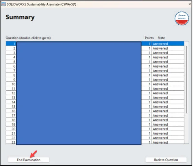
Task: Close the CSWA-SD summary window
Action: click(x=190, y=4)
